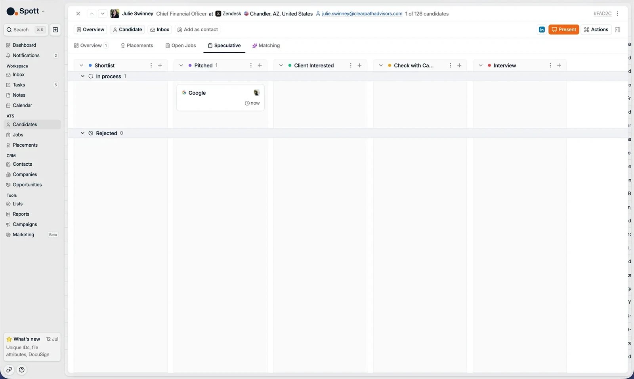Screen dimensions: 634x379
Task: Click Add as contact button
Action: coord(198,30)
